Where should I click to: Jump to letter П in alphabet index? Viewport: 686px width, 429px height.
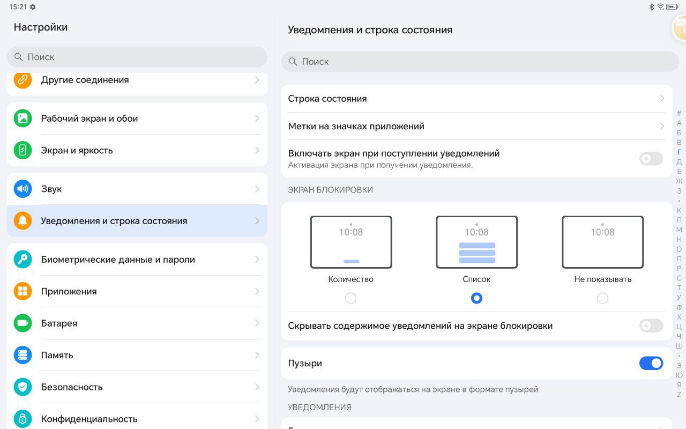coord(679,258)
